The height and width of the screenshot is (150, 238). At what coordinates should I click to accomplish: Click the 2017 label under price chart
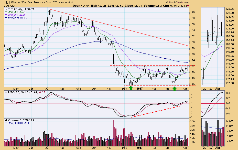pos(139,89)
